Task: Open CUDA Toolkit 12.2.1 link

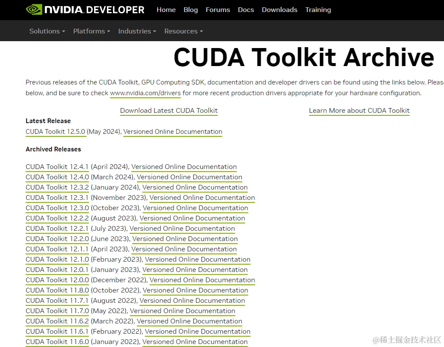Action: point(57,229)
